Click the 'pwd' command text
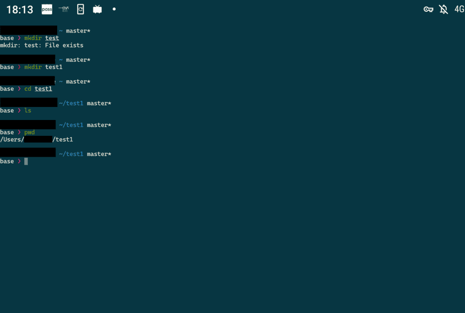Viewport: 465px width, 313px height. (29, 133)
